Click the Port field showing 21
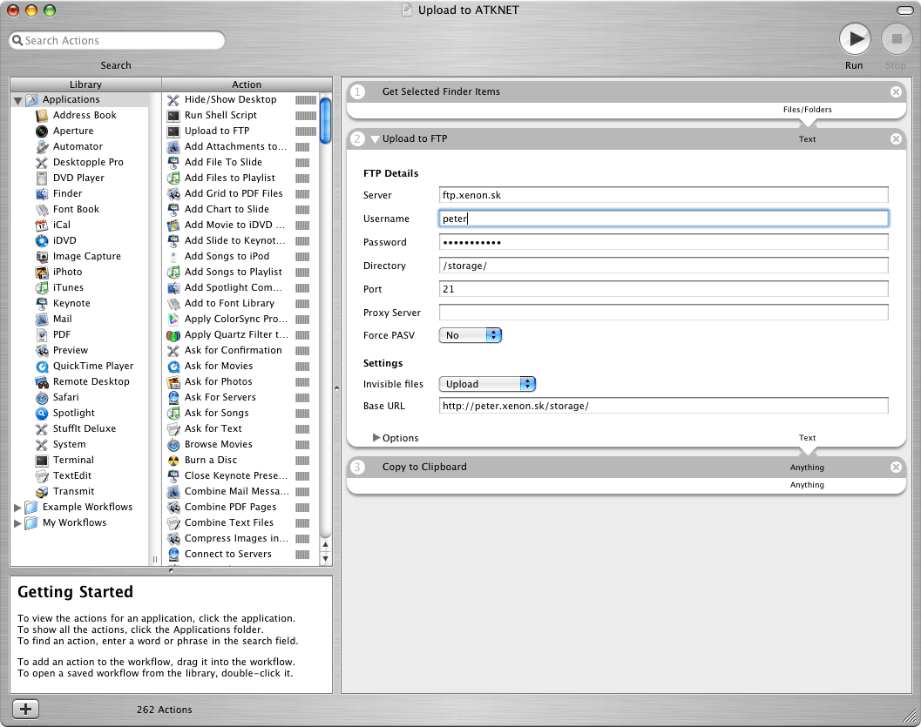 [663, 289]
